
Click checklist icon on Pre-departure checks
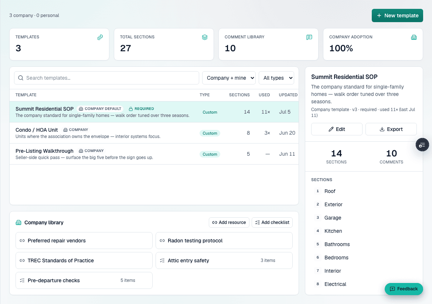(22, 280)
